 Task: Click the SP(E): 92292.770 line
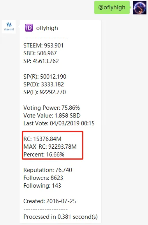tap(45, 92)
